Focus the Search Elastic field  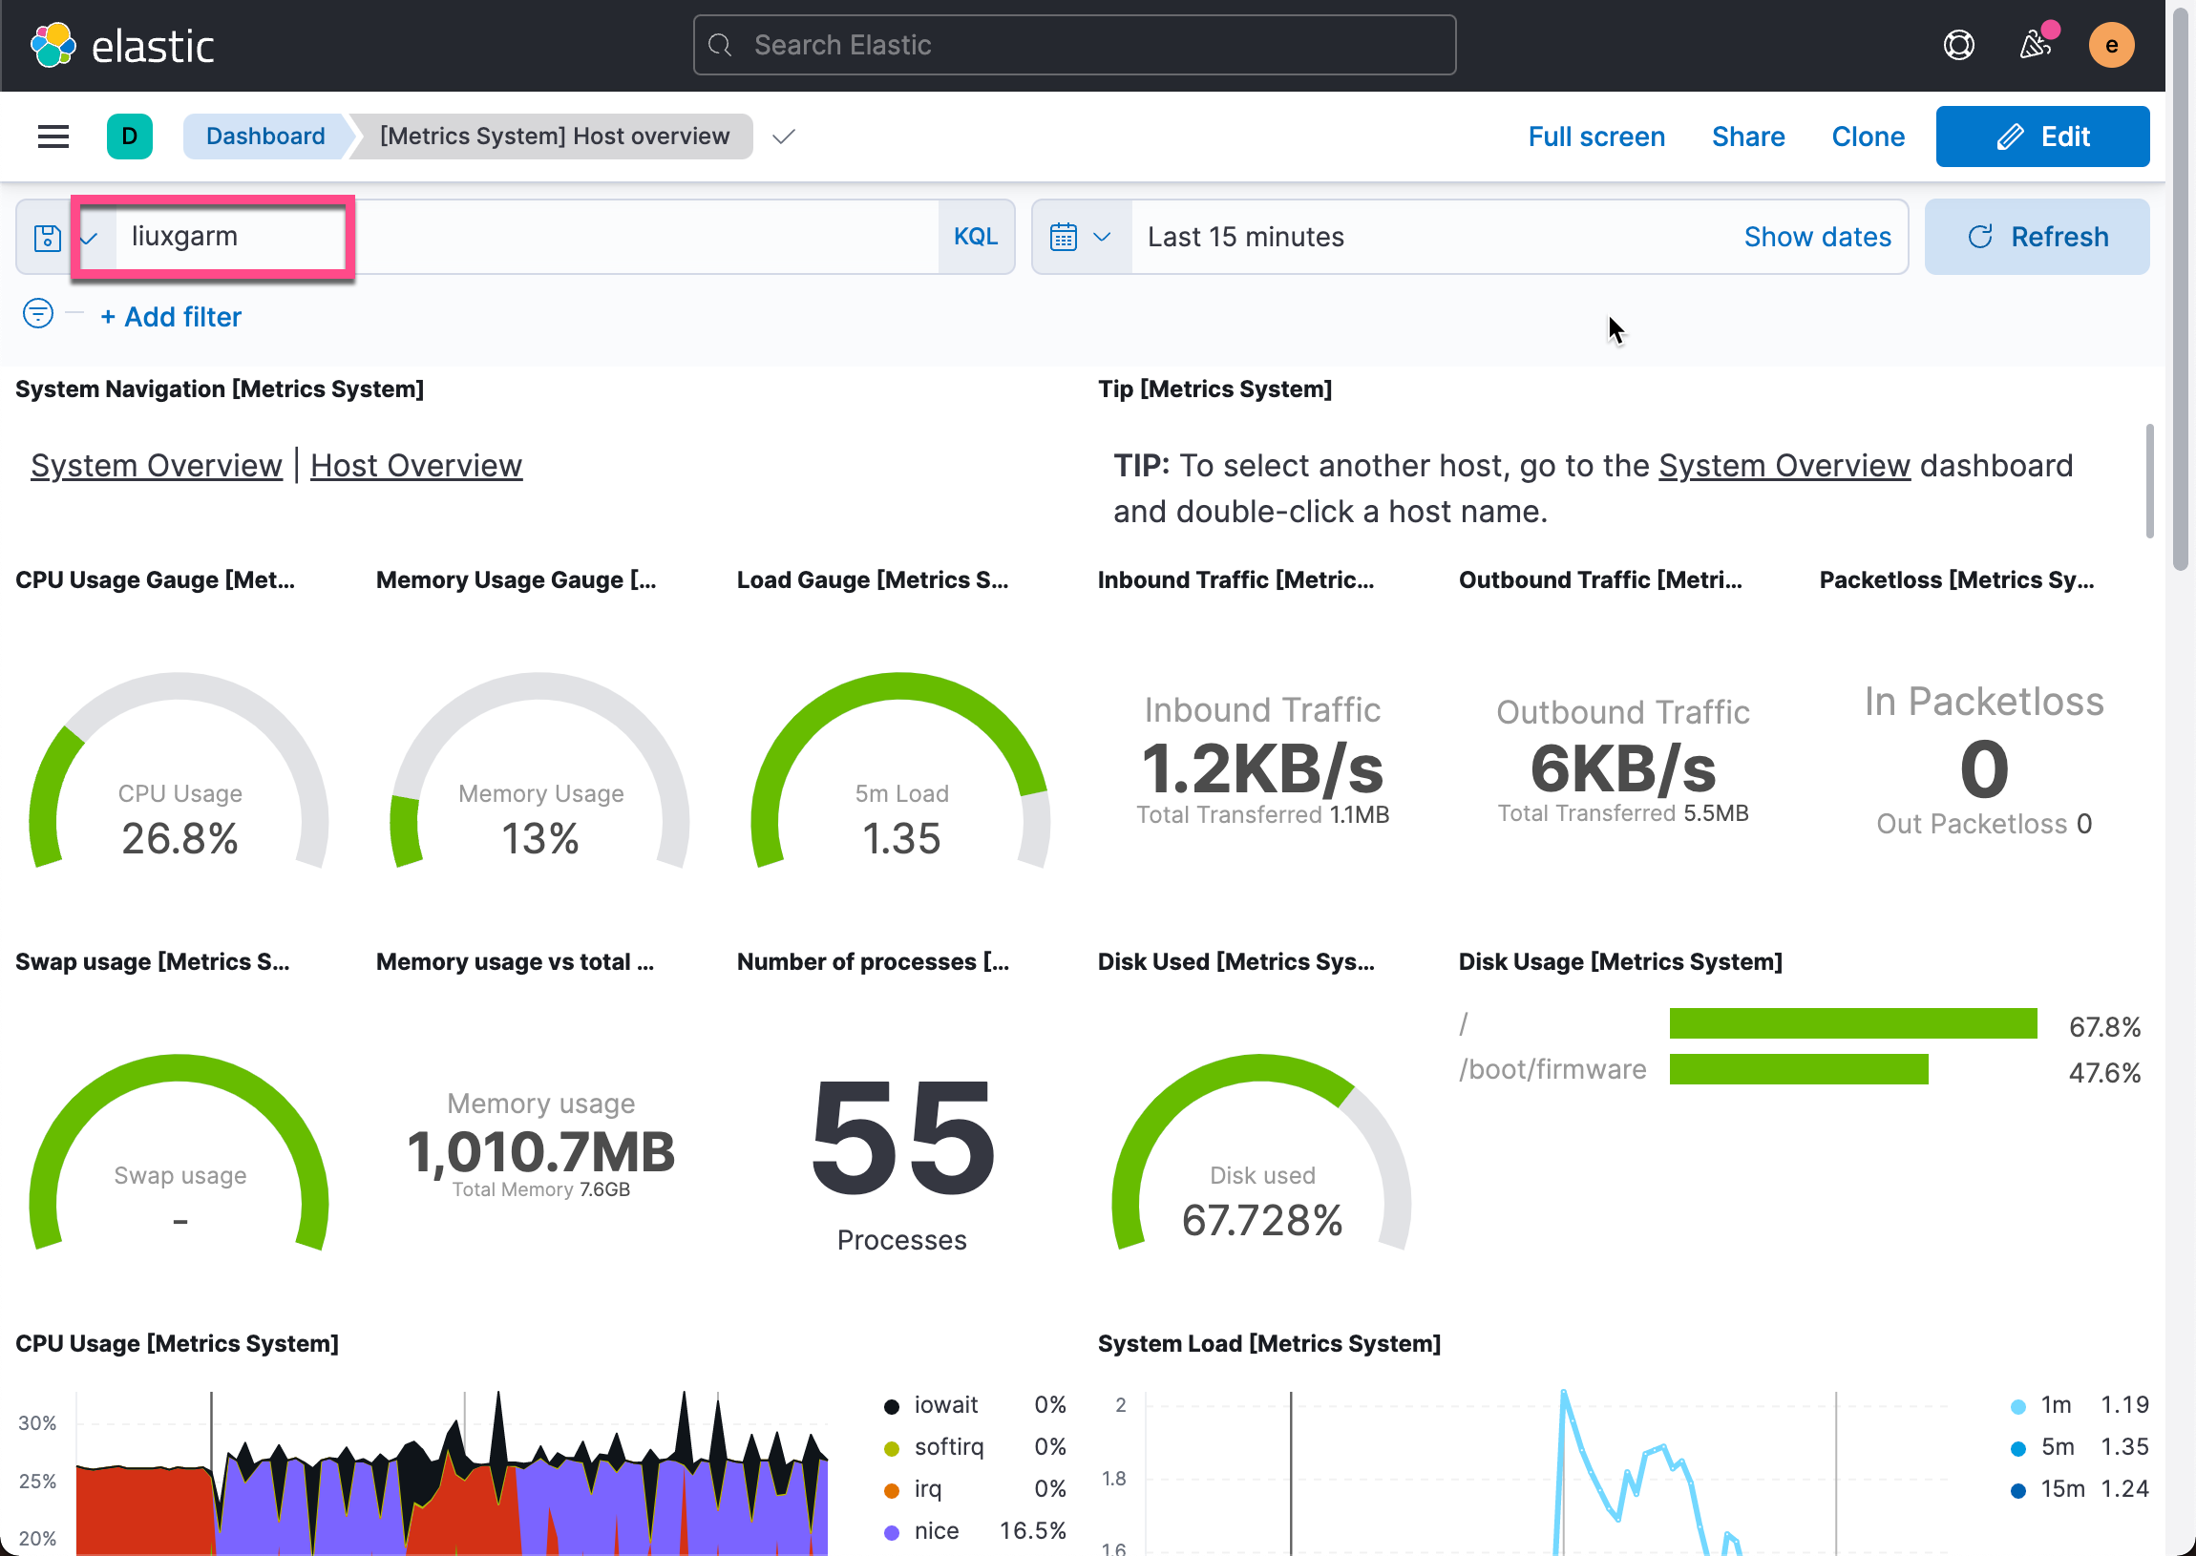tap(1073, 45)
